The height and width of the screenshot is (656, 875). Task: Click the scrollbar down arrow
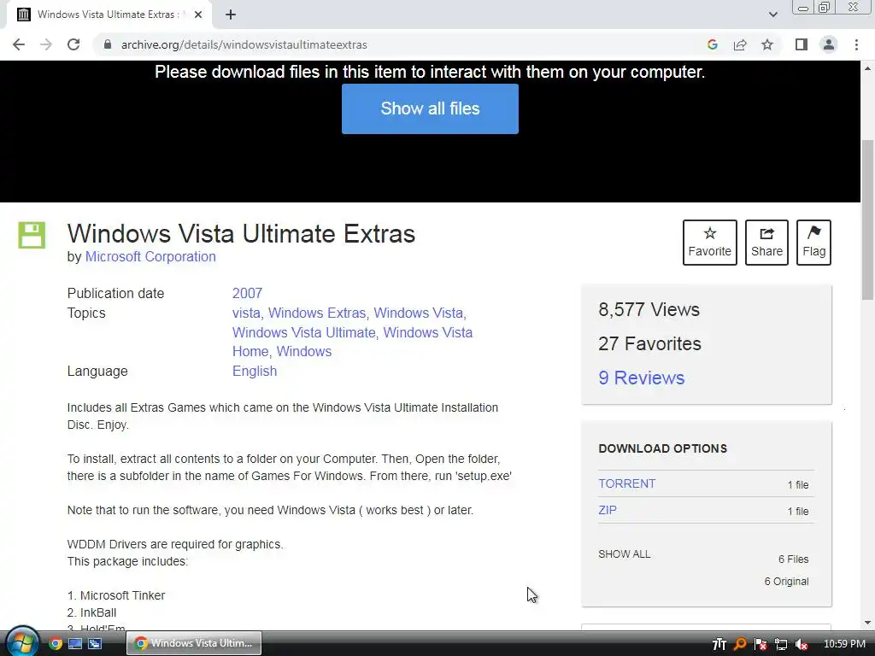coord(868,623)
